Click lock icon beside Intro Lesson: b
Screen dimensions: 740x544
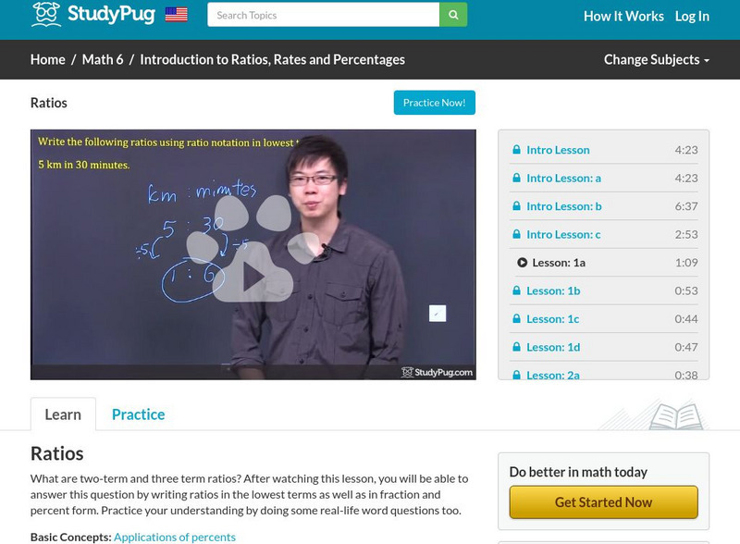pyautogui.click(x=516, y=206)
